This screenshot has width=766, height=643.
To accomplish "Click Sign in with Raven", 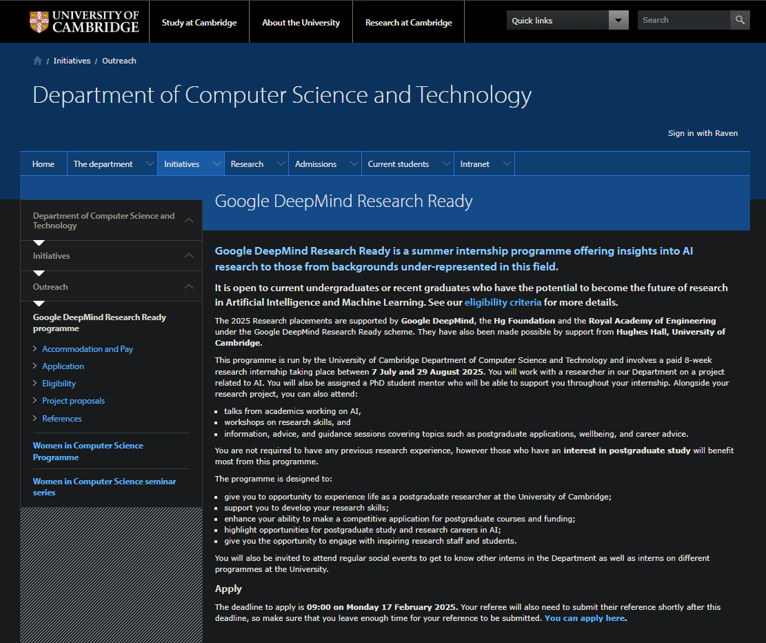I will (x=703, y=133).
